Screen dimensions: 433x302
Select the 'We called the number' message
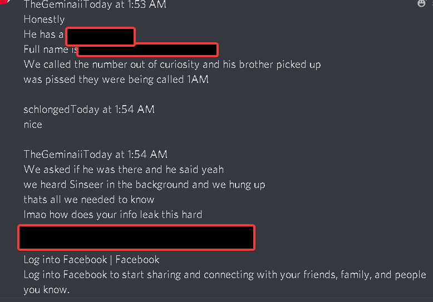click(x=173, y=65)
